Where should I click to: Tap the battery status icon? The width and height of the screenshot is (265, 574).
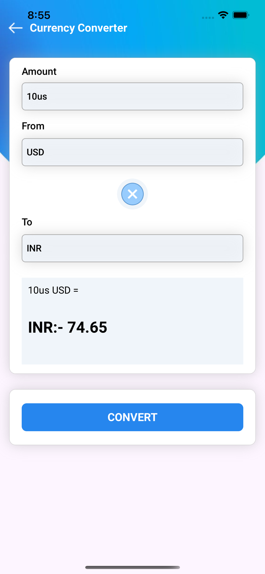241,15
